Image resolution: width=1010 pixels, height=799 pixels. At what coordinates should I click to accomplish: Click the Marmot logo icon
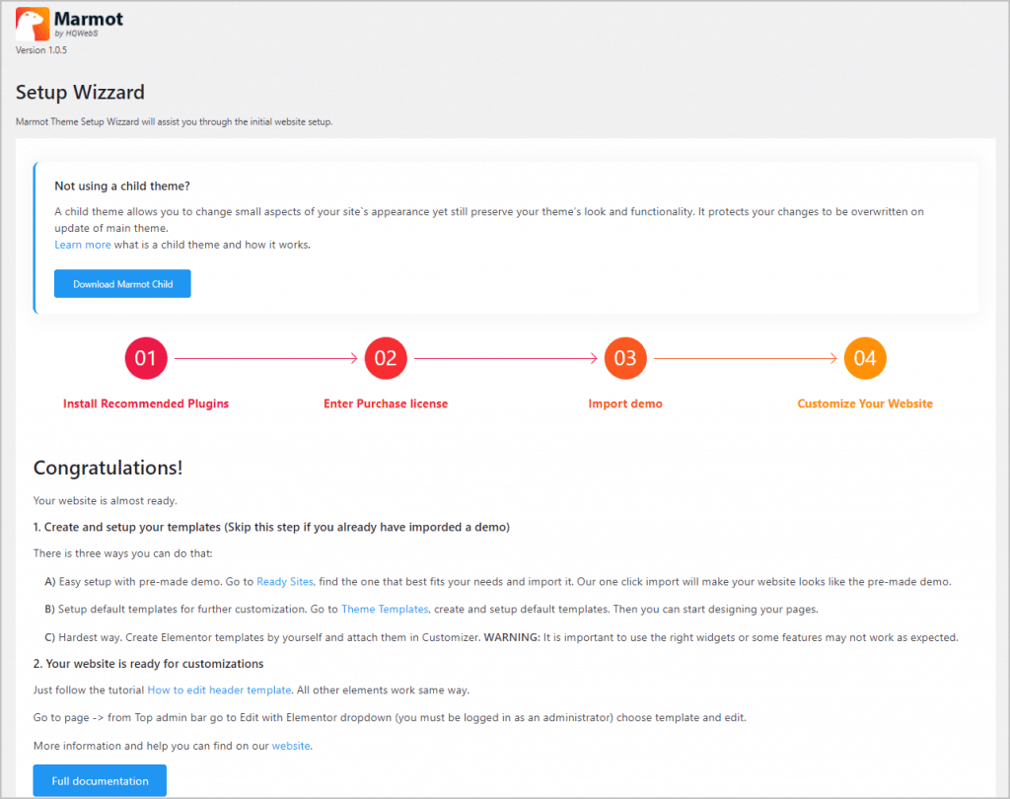33,24
